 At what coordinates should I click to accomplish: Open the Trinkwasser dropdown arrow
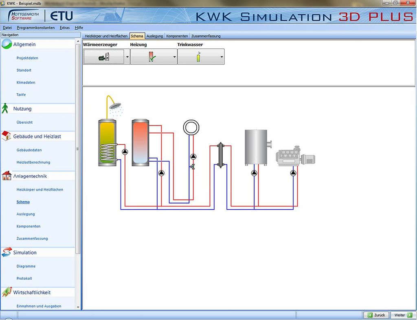(222, 57)
